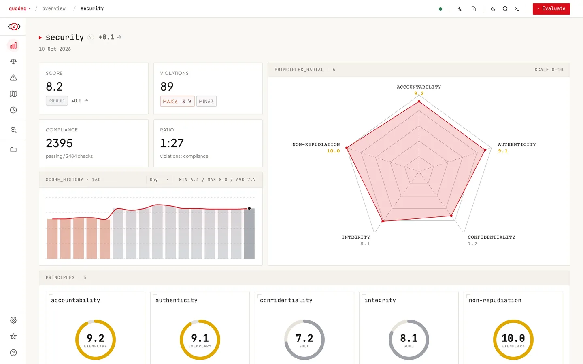Screen dimensions: 583x364
Task: Click the NON-REPUDIATION radar axis label
Action: 316,144
